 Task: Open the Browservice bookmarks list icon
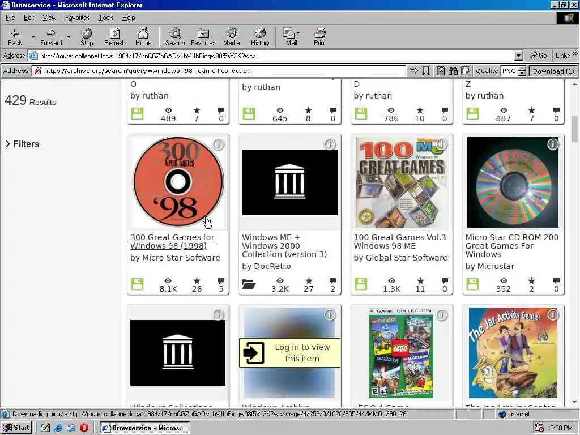tap(440, 71)
